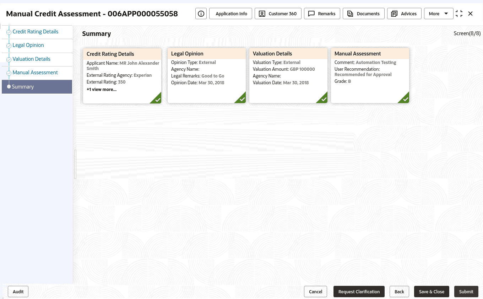Viewport: 483px width, 299px height.
Task: Click the 'Screen(8/8)' indicator
Action: click(x=467, y=33)
